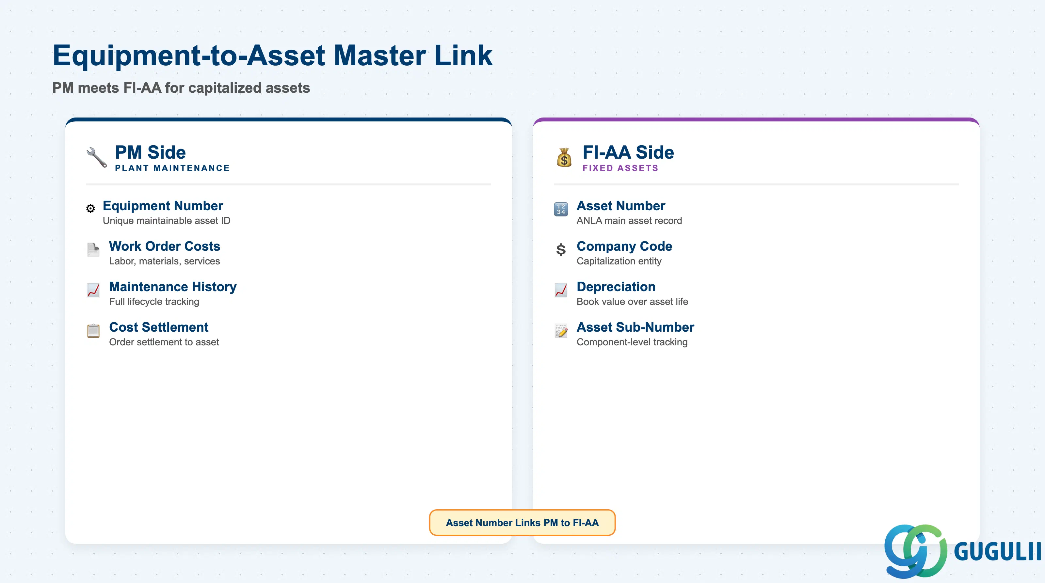Viewport: 1045px width, 583px height.
Task: Click the Unique maintainable asset ID text
Action: coord(166,221)
